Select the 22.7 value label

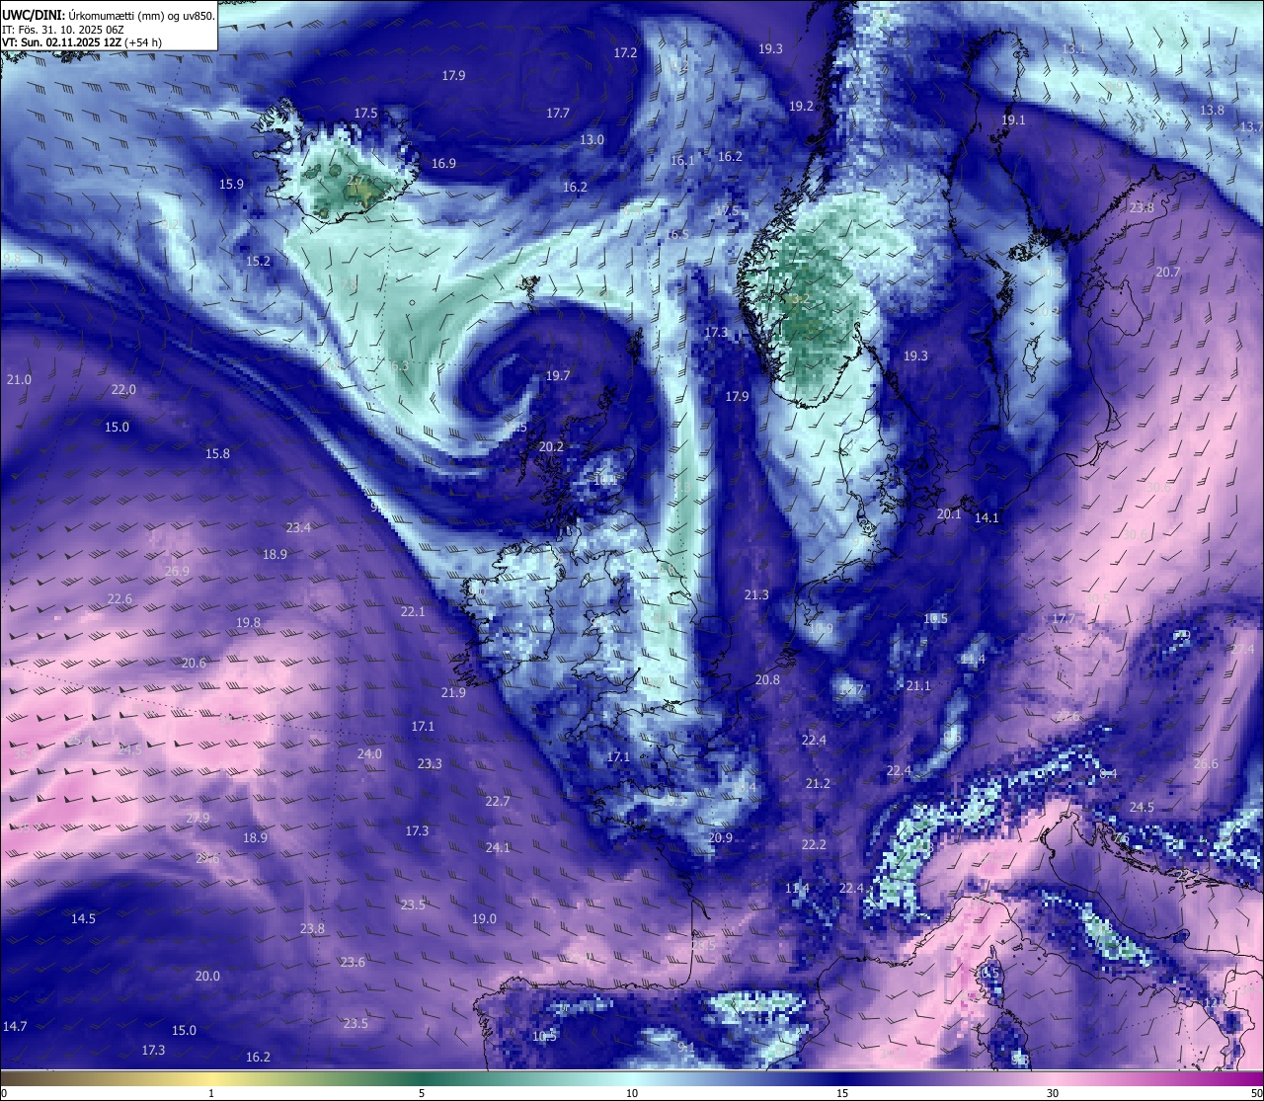click(x=498, y=801)
